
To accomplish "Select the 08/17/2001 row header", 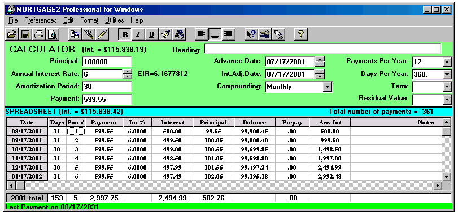I will tap(27, 131).
